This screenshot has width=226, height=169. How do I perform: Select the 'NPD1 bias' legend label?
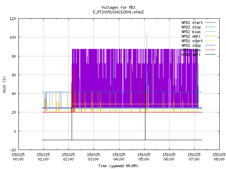tap(191, 50)
